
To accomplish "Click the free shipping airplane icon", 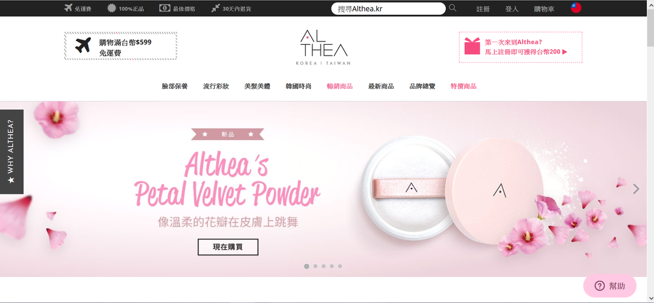I will (68, 8).
